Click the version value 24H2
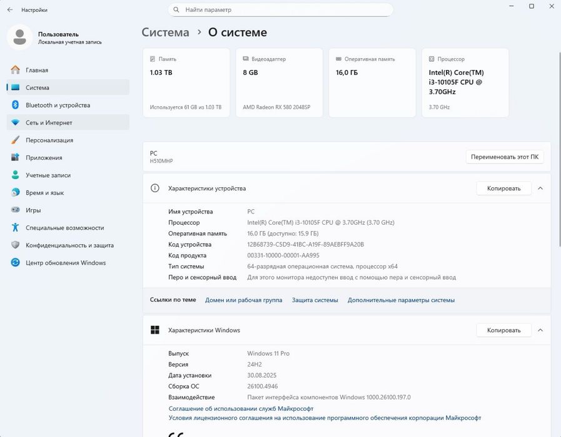Image resolution: width=561 pixels, height=437 pixels. point(255,364)
